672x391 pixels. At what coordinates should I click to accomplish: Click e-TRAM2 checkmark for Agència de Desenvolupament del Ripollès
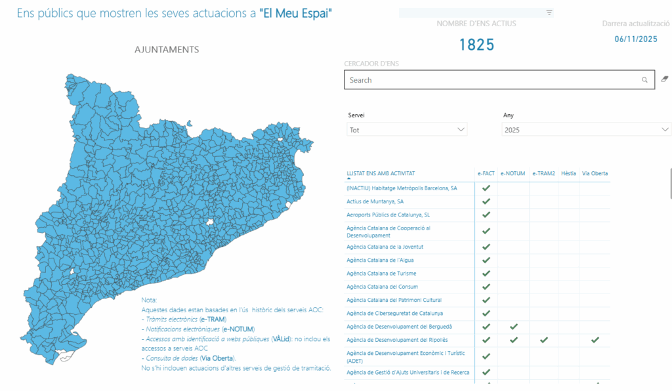click(543, 340)
